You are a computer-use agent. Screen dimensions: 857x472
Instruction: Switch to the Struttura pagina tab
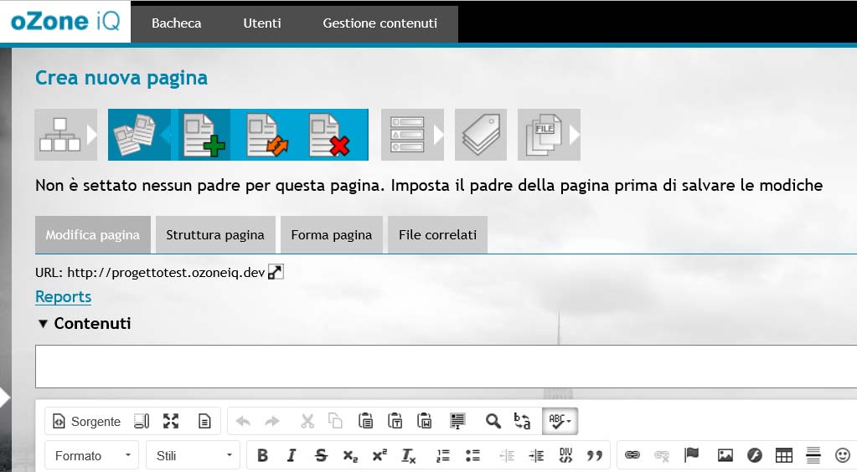click(215, 235)
